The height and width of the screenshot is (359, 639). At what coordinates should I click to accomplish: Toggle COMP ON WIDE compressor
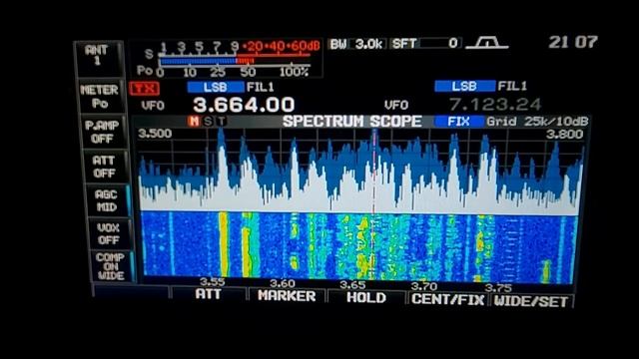[x=111, y=266]
